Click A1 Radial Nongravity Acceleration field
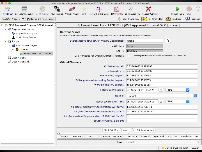The height and width of the screenshot is (152, 202). [162, 107]
